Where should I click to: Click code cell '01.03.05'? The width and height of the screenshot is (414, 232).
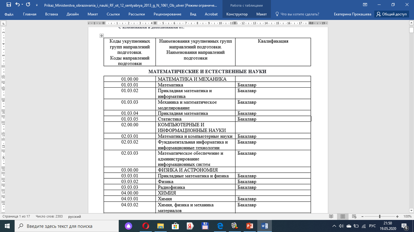[130, 119]
